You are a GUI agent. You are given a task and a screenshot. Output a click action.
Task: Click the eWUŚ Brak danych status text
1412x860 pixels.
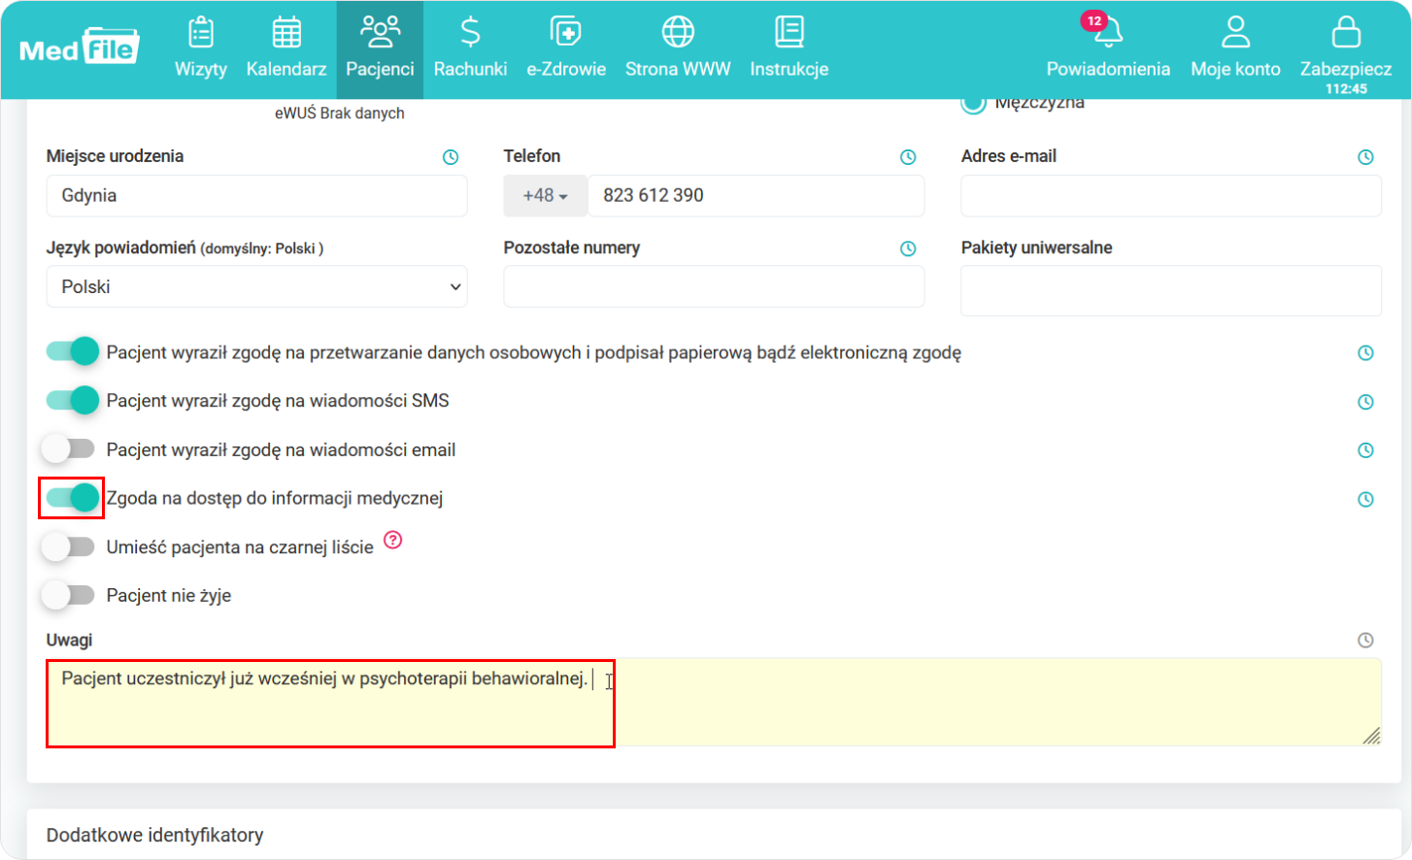[x=340, y=114]
